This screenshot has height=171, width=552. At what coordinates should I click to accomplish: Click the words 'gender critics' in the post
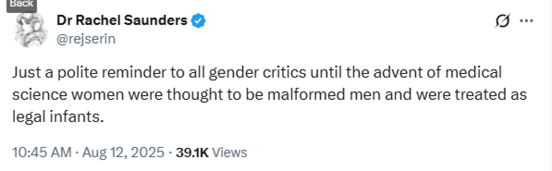tap(257, 72)
